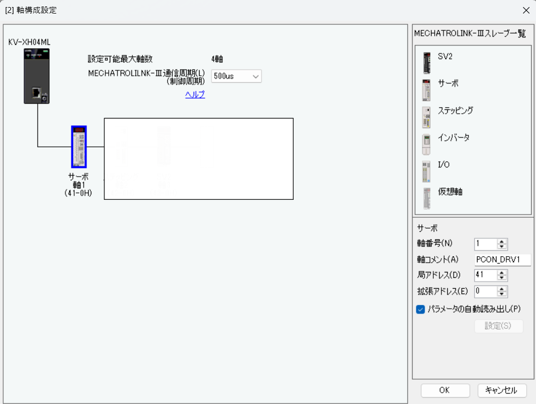The image size is (536, 404).
Task: Select the ステッピング slave icon
Action: pos(426,118)
